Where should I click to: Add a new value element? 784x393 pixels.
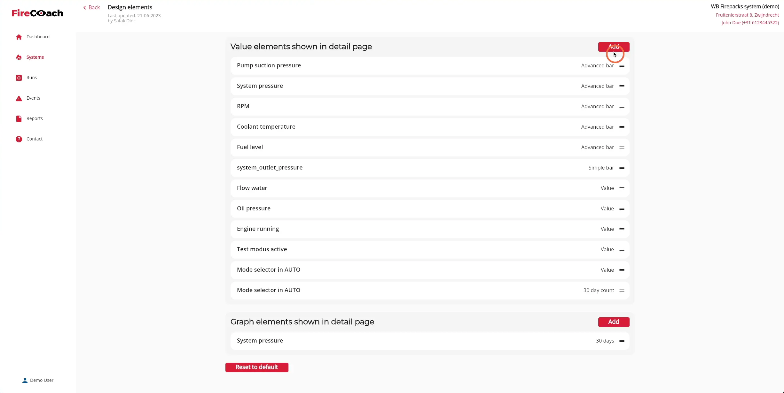tap(614, 47)
